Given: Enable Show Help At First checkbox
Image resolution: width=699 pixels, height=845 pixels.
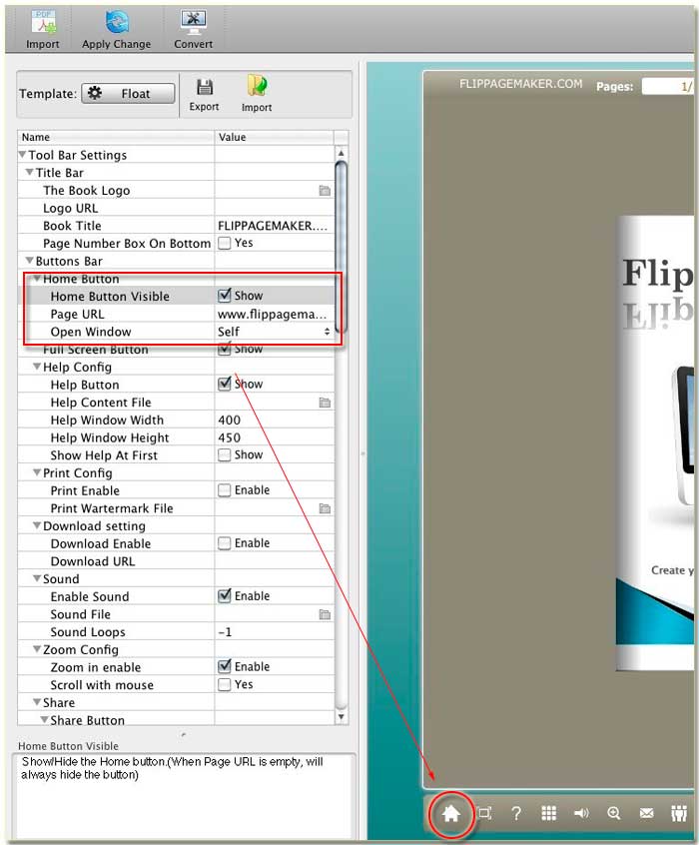Looking at the screenshot, I should 225,455.
